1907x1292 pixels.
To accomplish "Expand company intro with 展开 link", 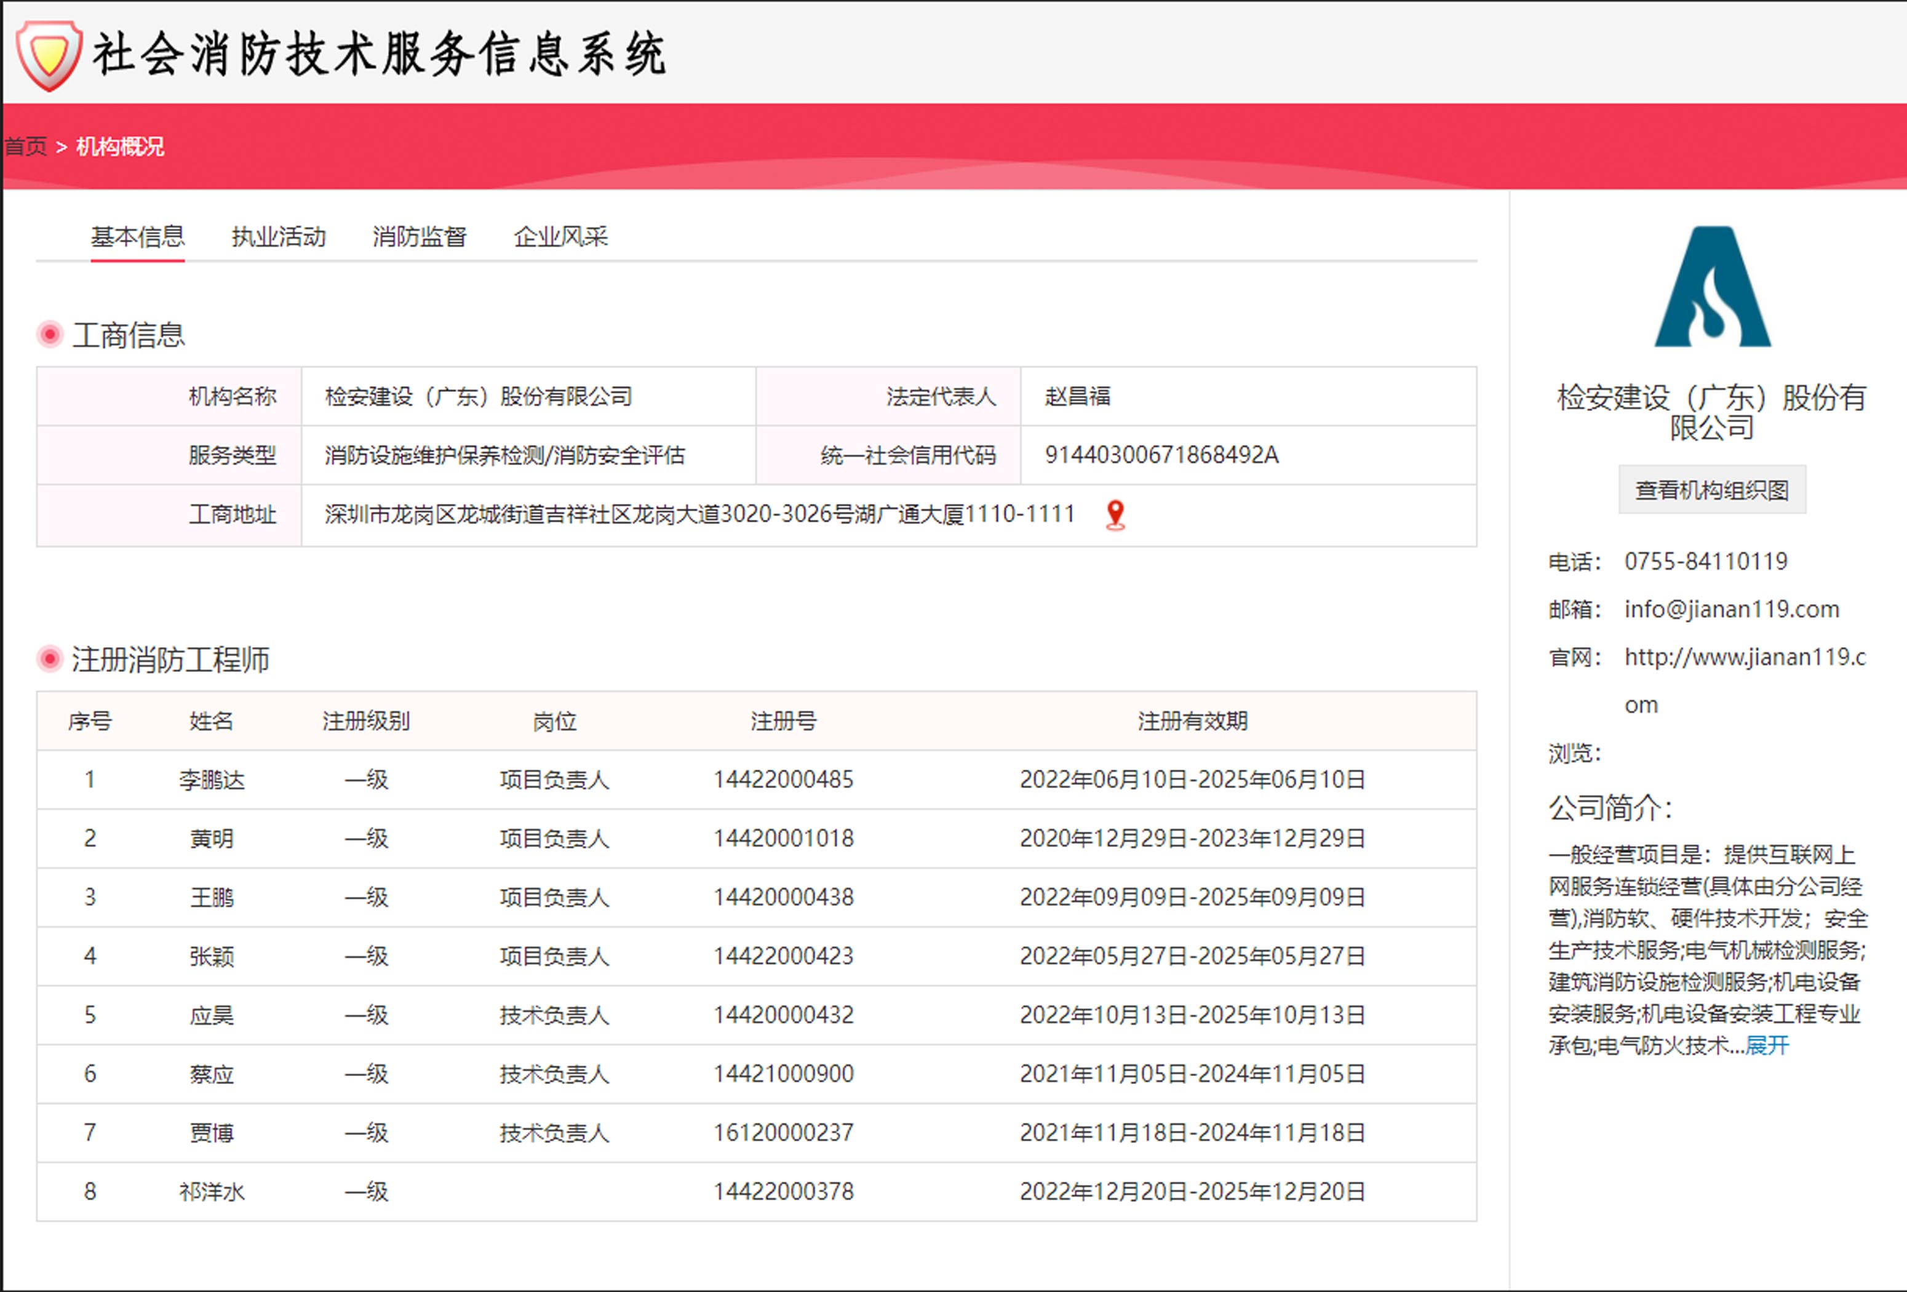I will point(1767,1045).
